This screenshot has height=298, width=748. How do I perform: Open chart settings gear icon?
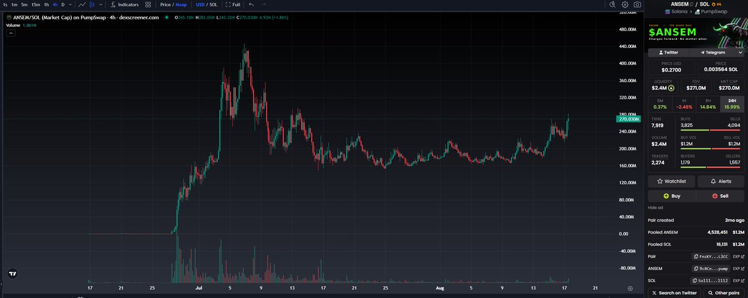624,4
